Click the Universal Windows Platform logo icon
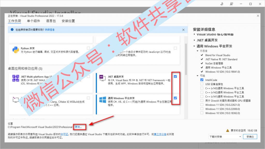This screenshot has height=149, width=265. pos(102,100)
